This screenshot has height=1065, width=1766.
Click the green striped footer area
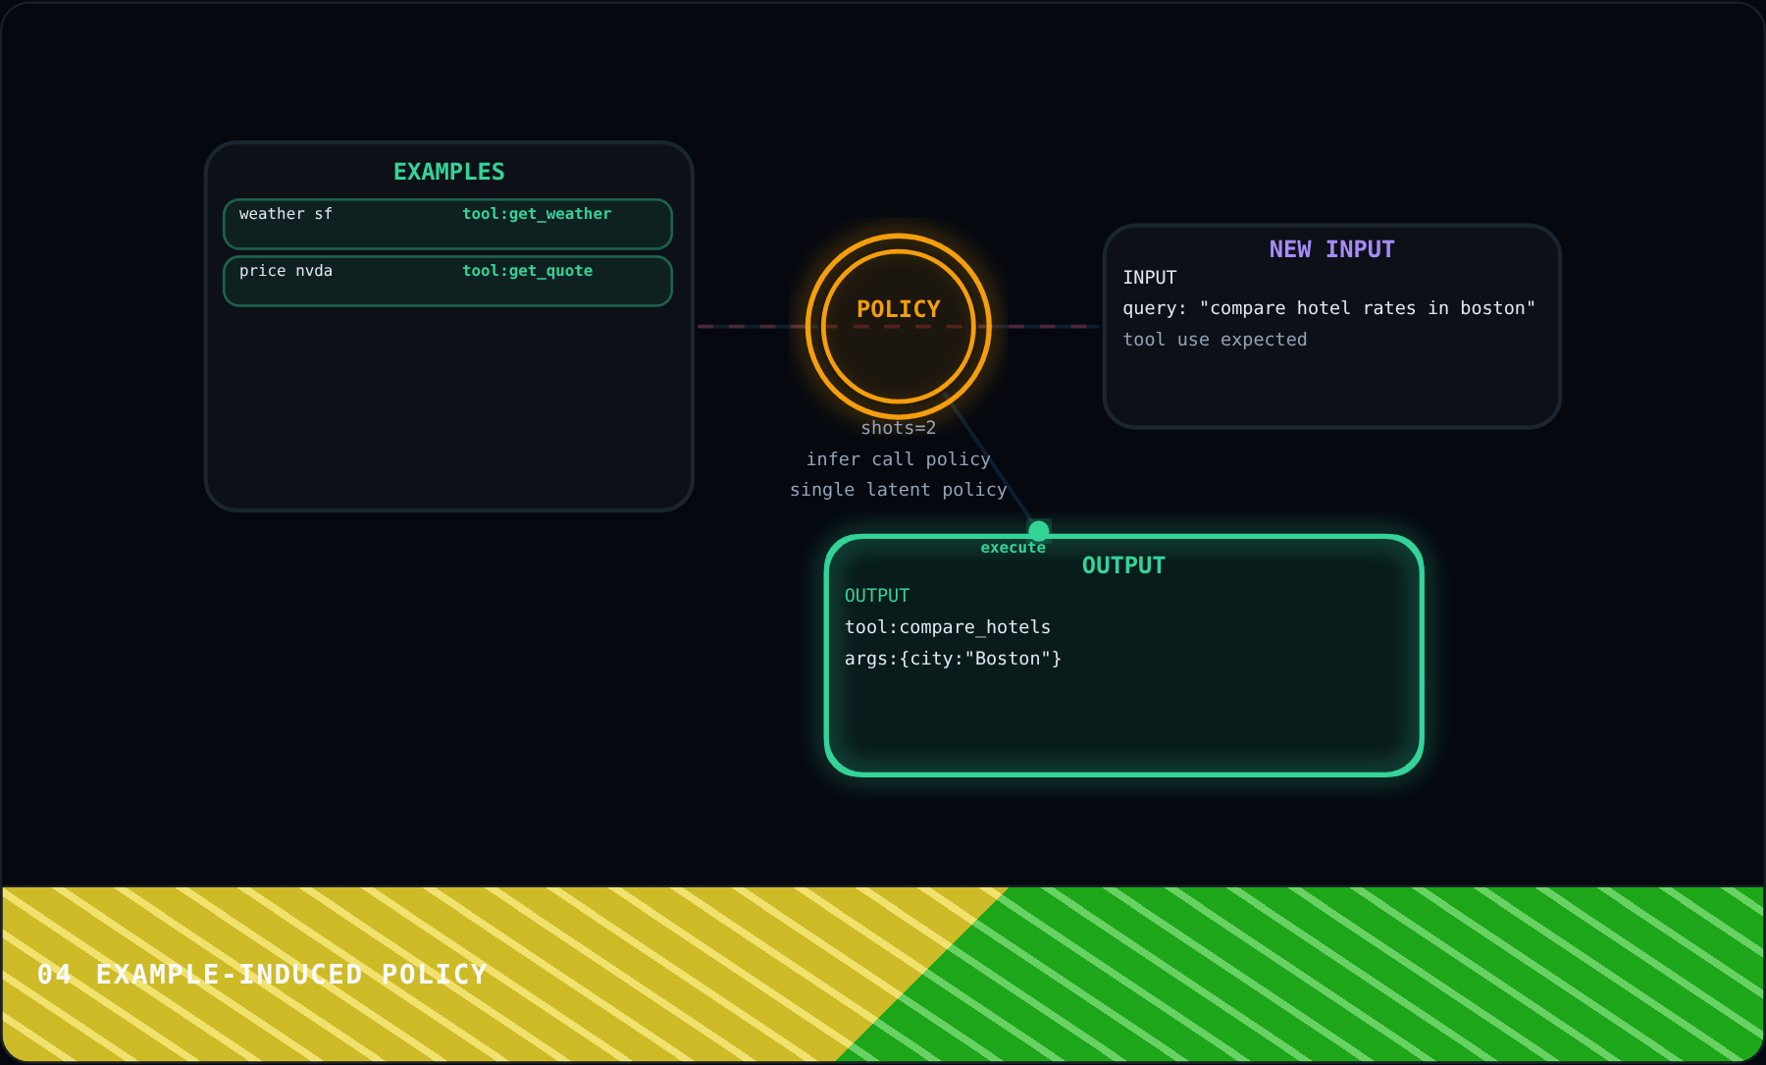tap(1374, 974)
